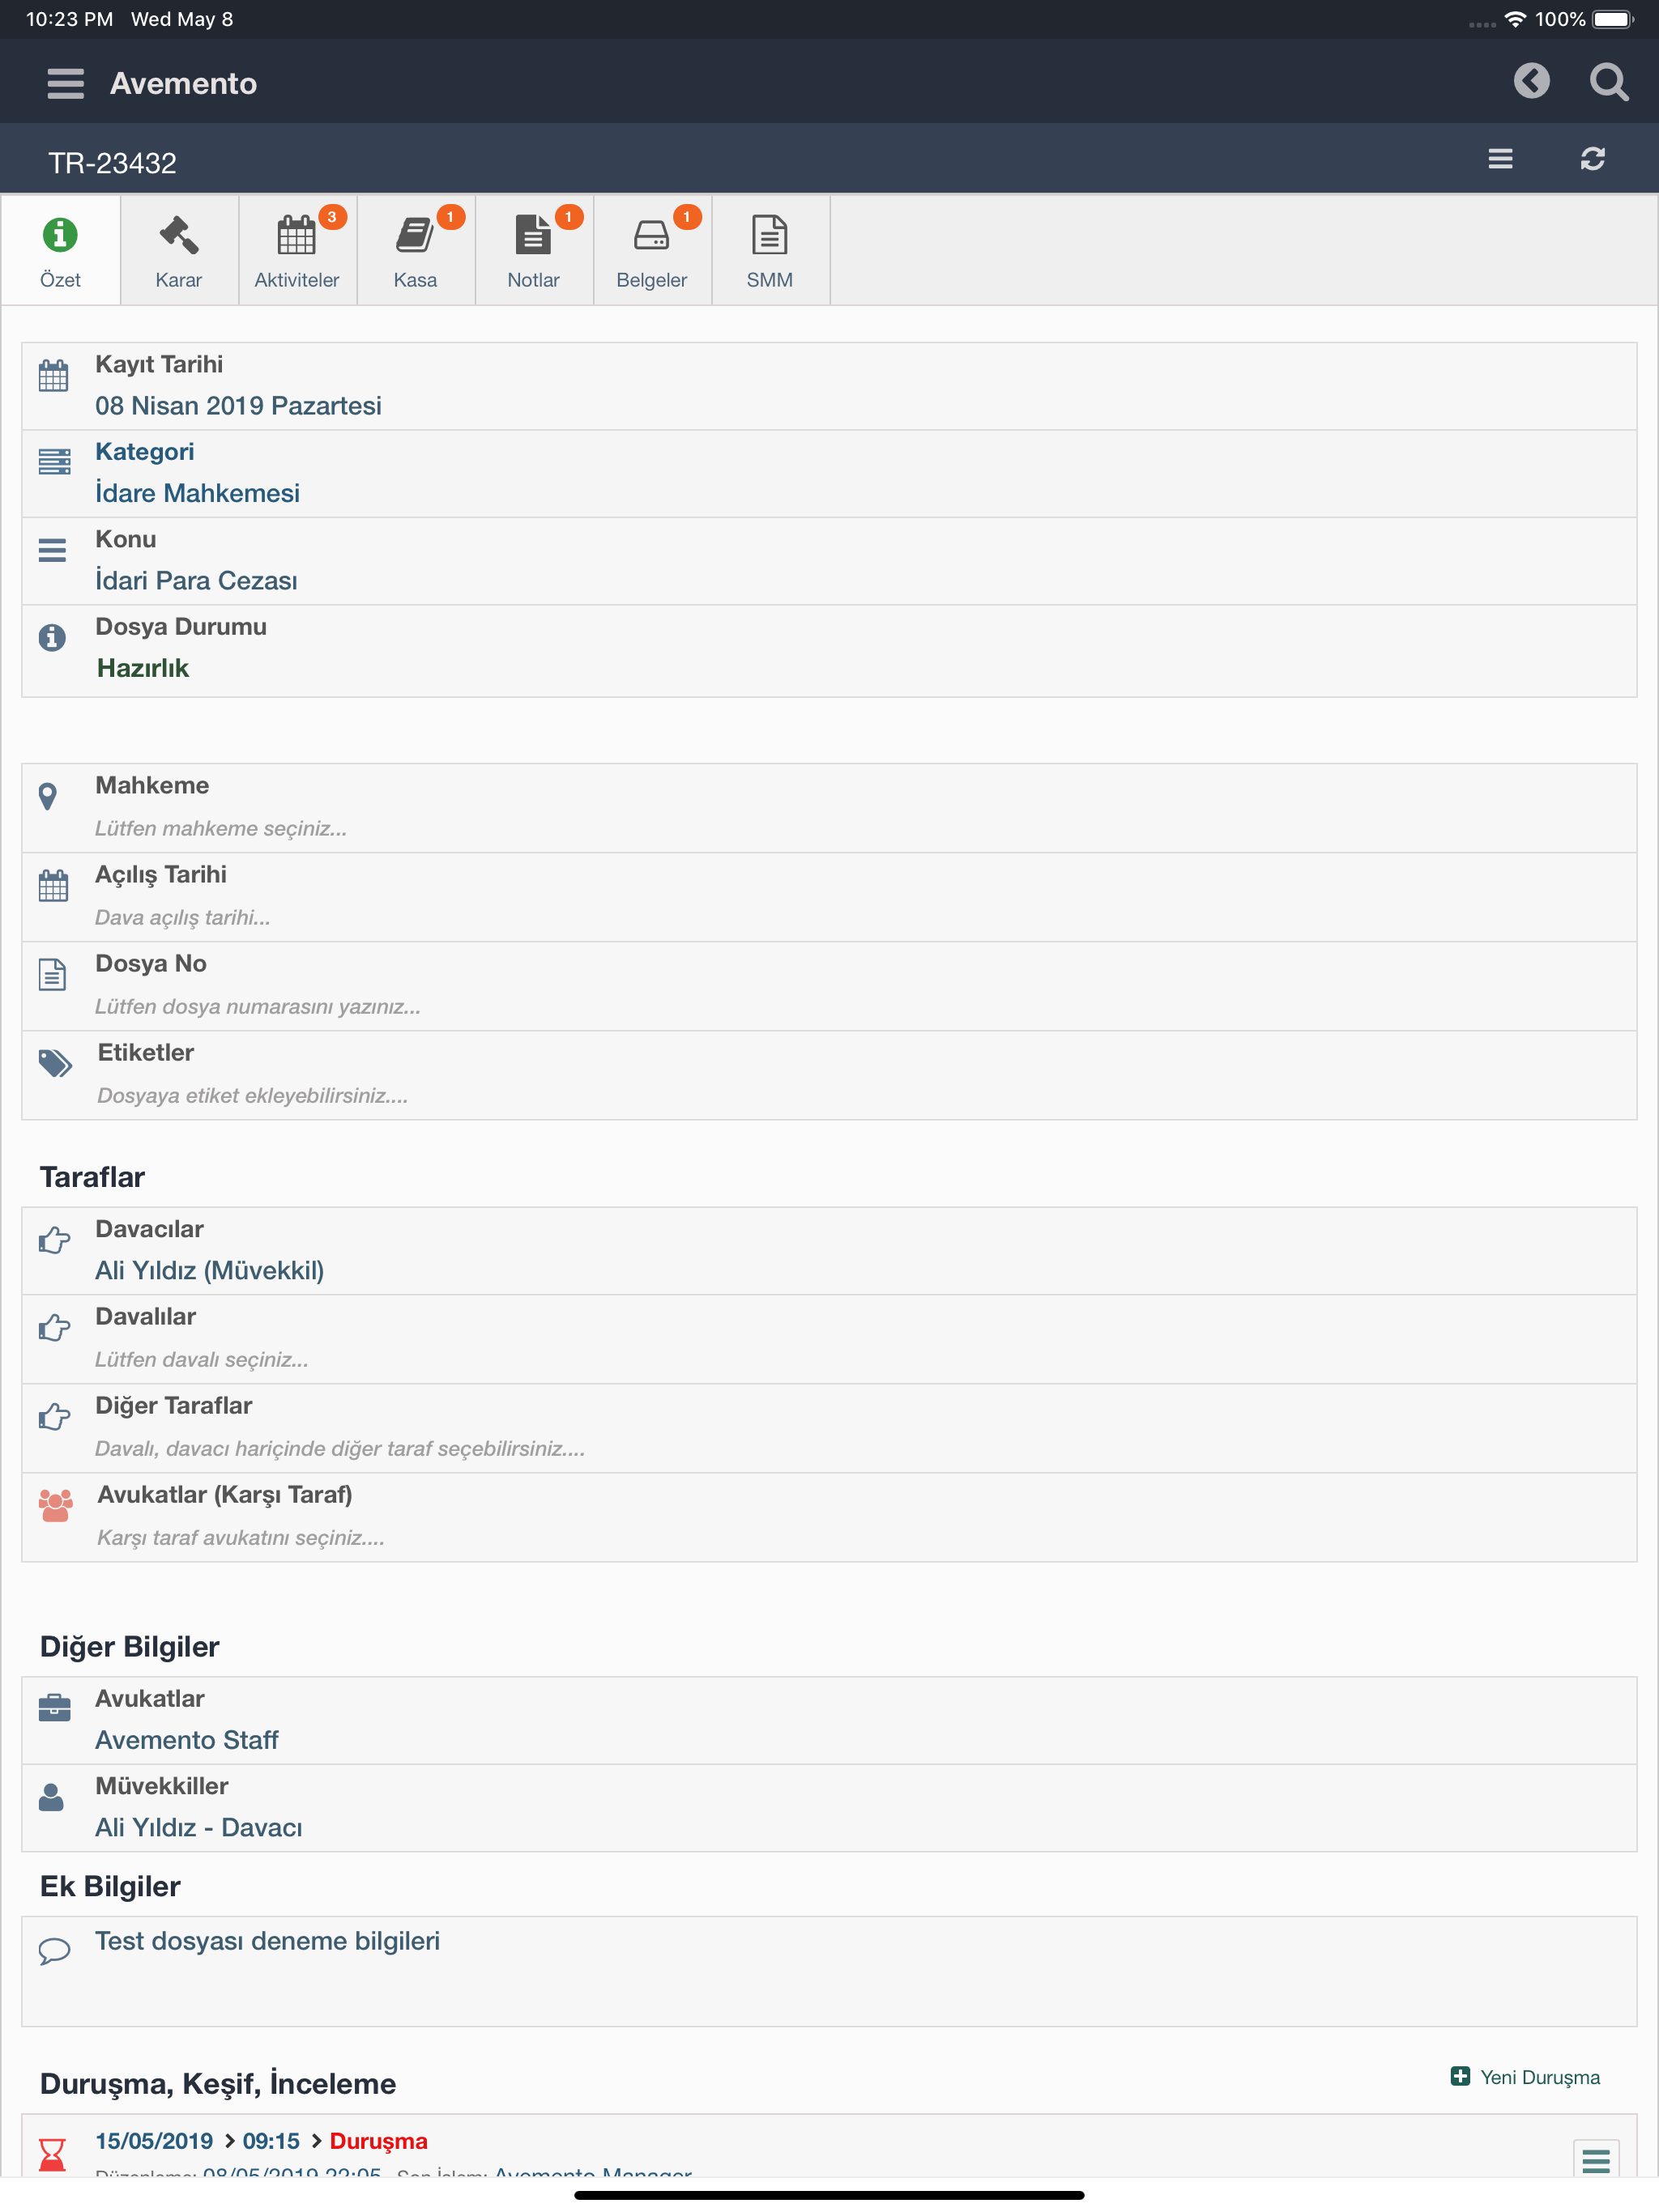
Task: Open the Ali Yıldız - Davacı client link
Action: (x=198, y=1827)
